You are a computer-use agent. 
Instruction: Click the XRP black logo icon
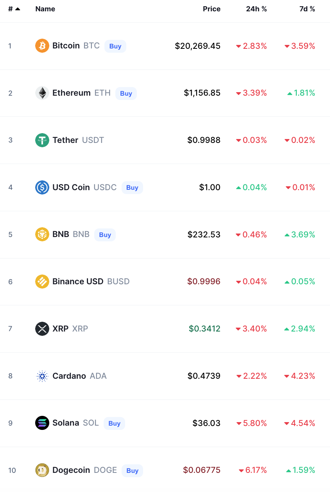[x=42, y=329]
